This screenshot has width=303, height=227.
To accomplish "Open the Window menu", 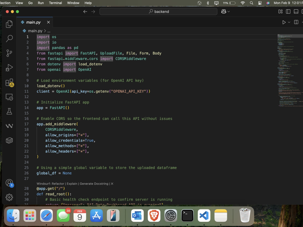I will [x=73, y=3].
